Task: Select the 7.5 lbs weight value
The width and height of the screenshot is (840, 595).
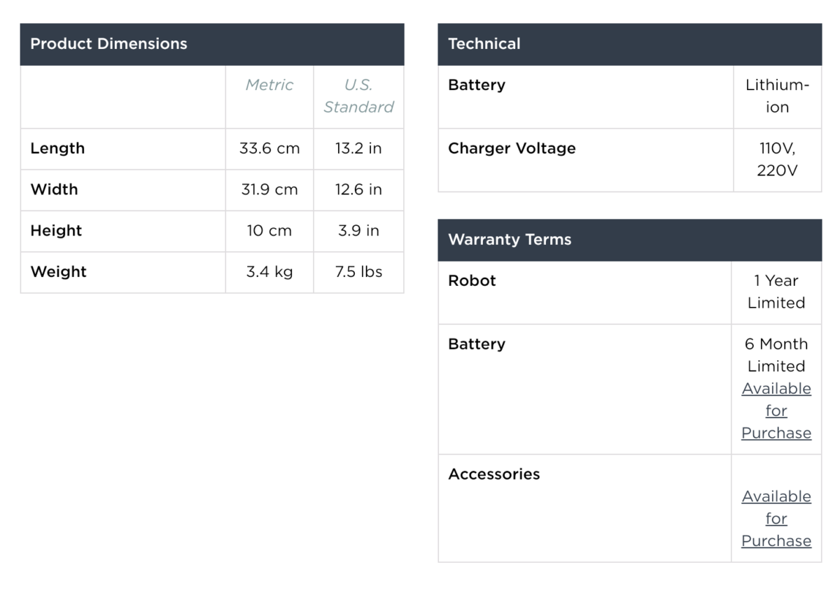Action: point(358,272)
